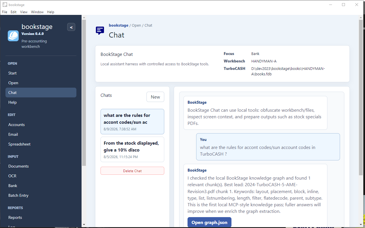Click the Open breadcrumb segment

136,25
